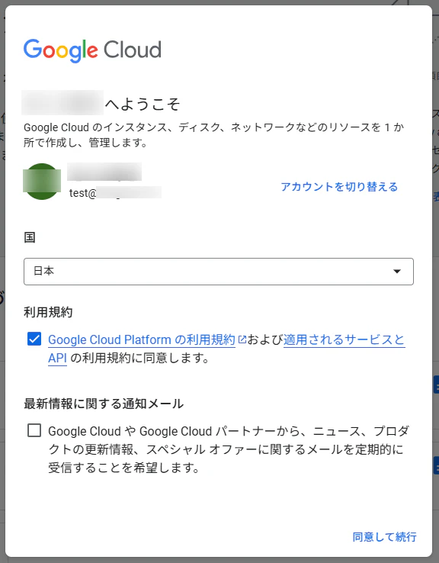439x563 pixels.
Task: Click the へようこそ welcome heading
Action: [x=143, y=104]
